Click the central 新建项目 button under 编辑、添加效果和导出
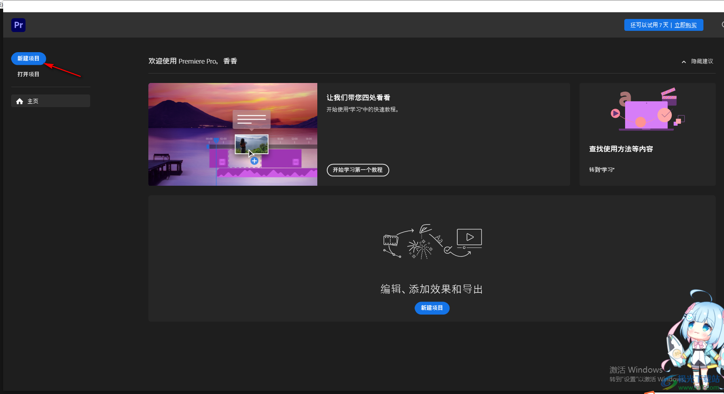 432,308
